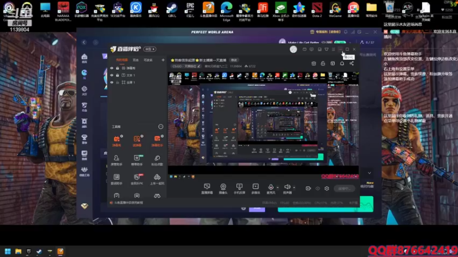The height and width of the screenshot is (257, 458).
Task: Click the 扬声器 speaker icon
Action: 287,187
